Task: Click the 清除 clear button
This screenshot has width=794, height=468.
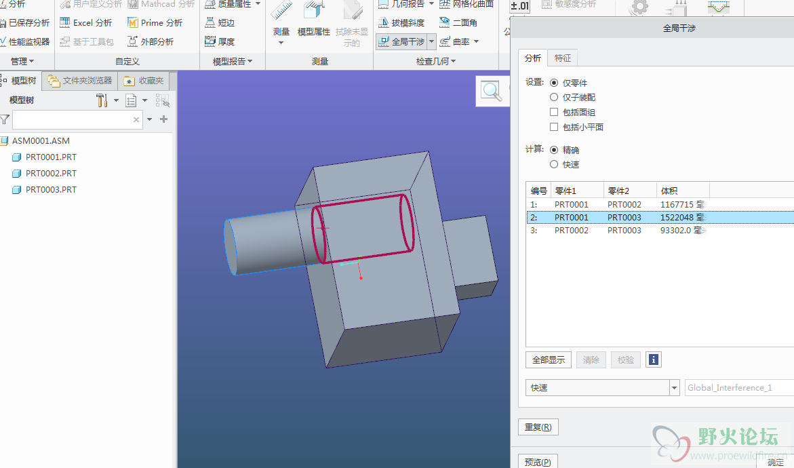Action: [591, 359]
